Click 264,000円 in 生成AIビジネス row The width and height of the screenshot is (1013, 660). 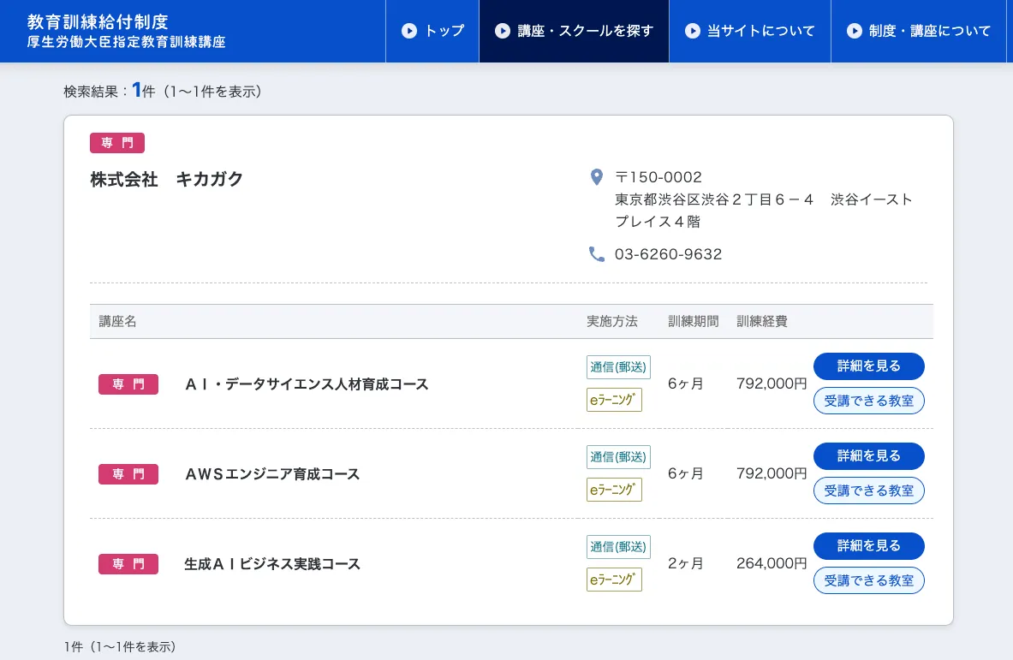[772, 563]
